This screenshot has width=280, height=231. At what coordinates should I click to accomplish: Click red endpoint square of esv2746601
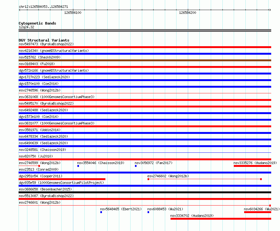coord(270,206)
